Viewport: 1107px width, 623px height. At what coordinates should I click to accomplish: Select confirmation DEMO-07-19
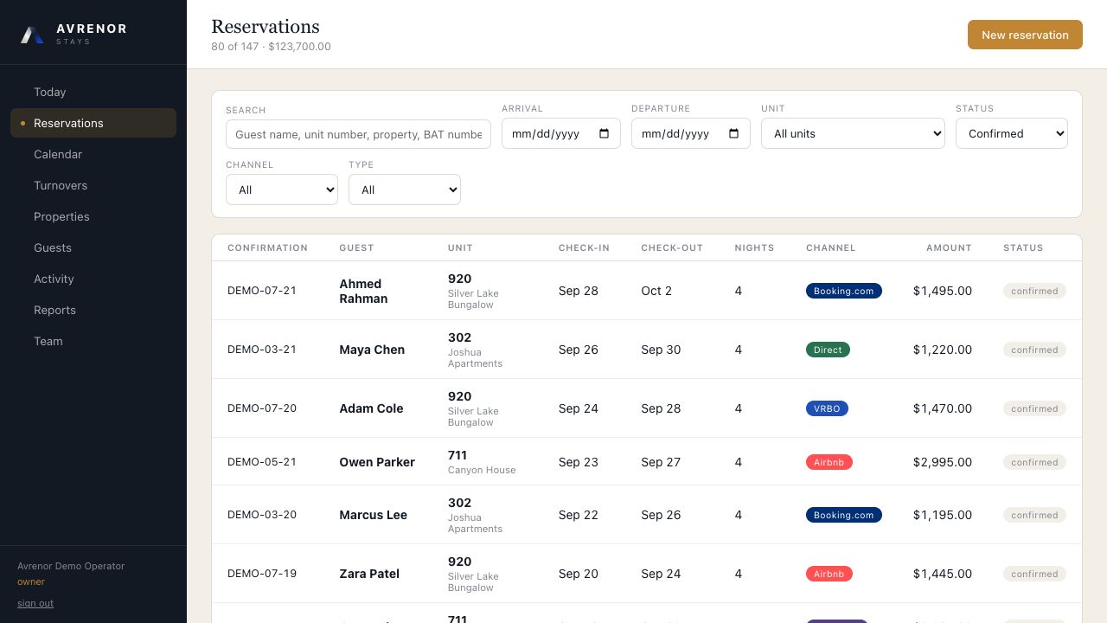pyautogui.click(x=262, y=574)
